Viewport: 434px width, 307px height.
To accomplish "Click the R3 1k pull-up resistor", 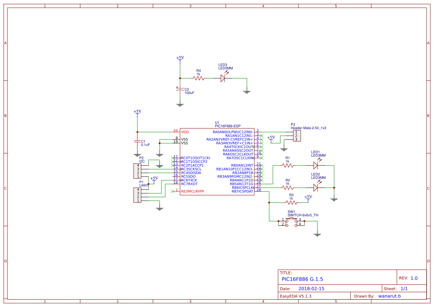I will (291, 203).
